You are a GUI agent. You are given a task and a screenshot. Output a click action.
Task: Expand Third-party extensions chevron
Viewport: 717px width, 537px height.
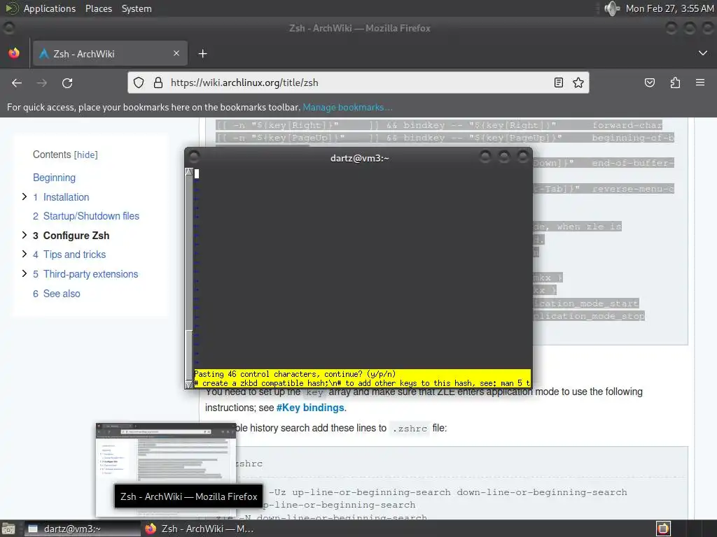(25, 273)
